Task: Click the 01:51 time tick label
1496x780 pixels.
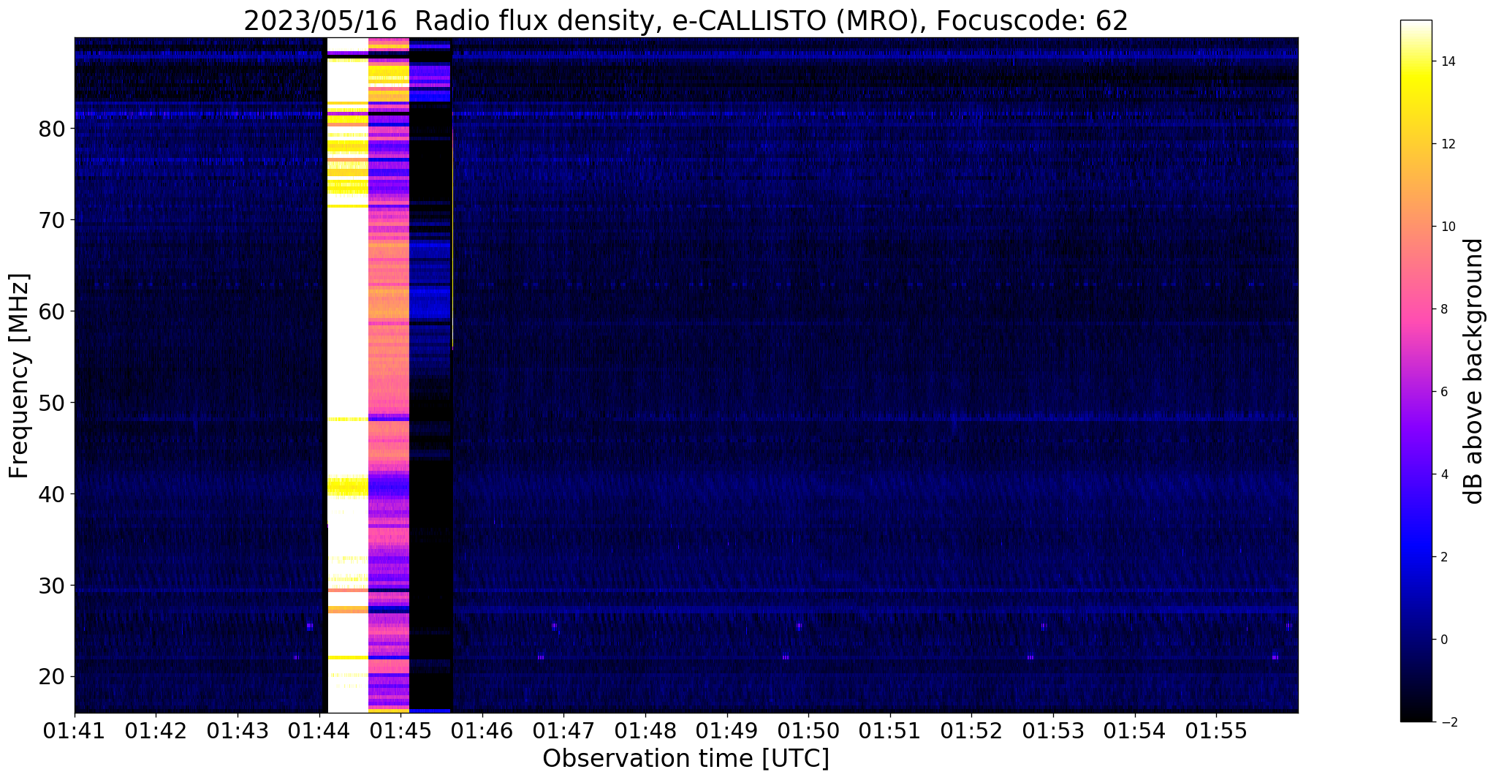Action: tap(890, 731)
